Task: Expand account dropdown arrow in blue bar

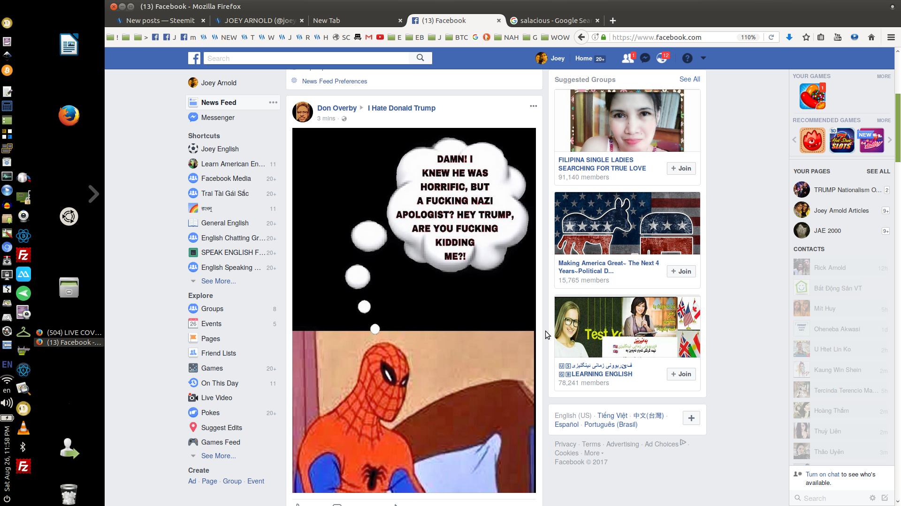Action: (703, 58)
